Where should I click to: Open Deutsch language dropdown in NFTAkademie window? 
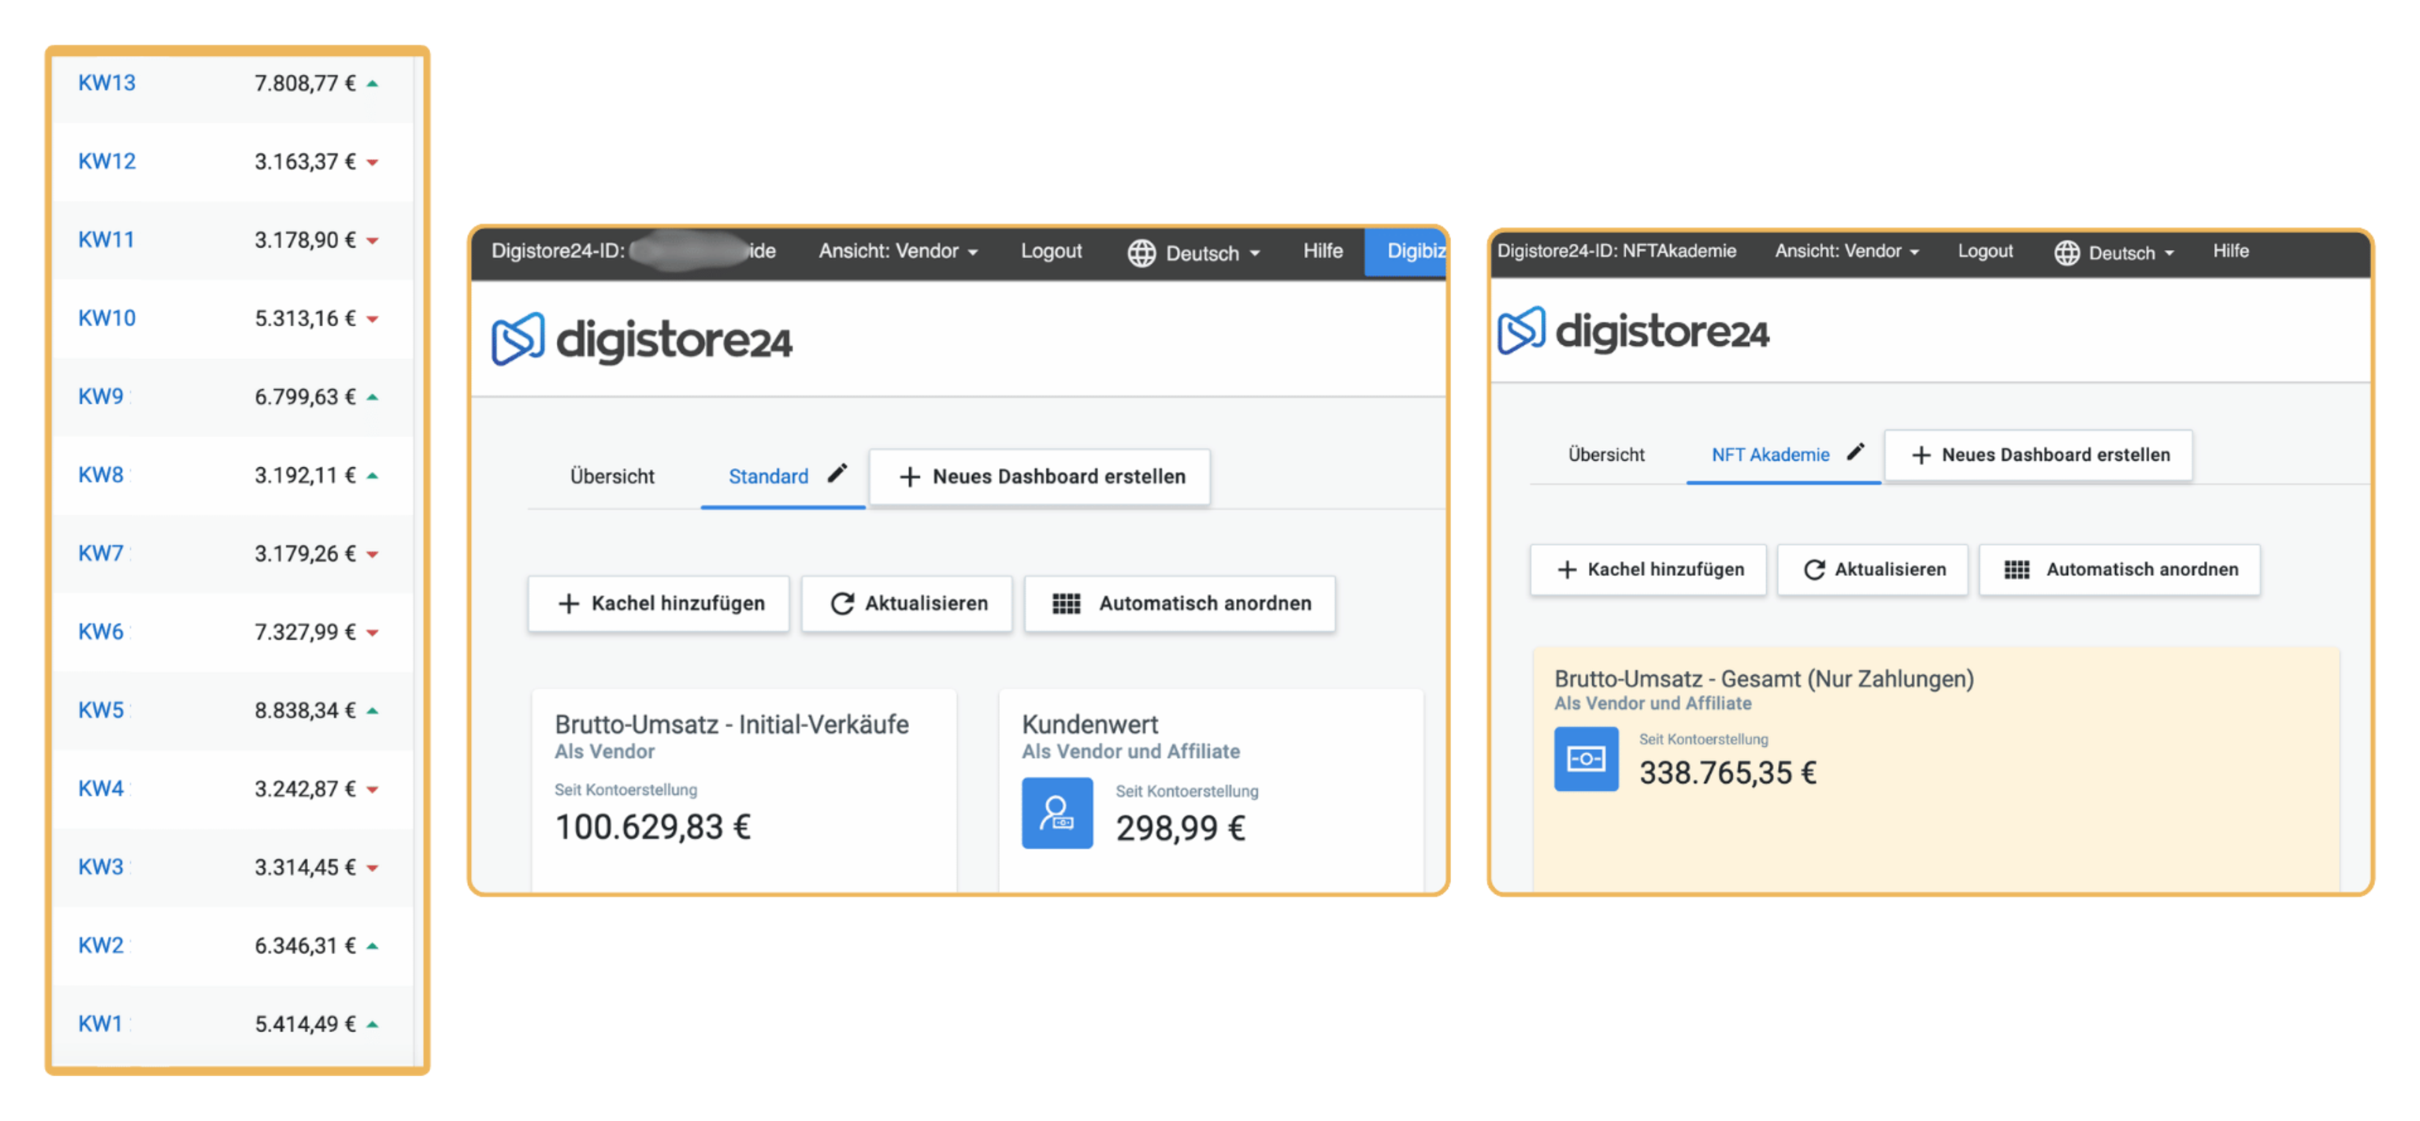click(2114, 252)
